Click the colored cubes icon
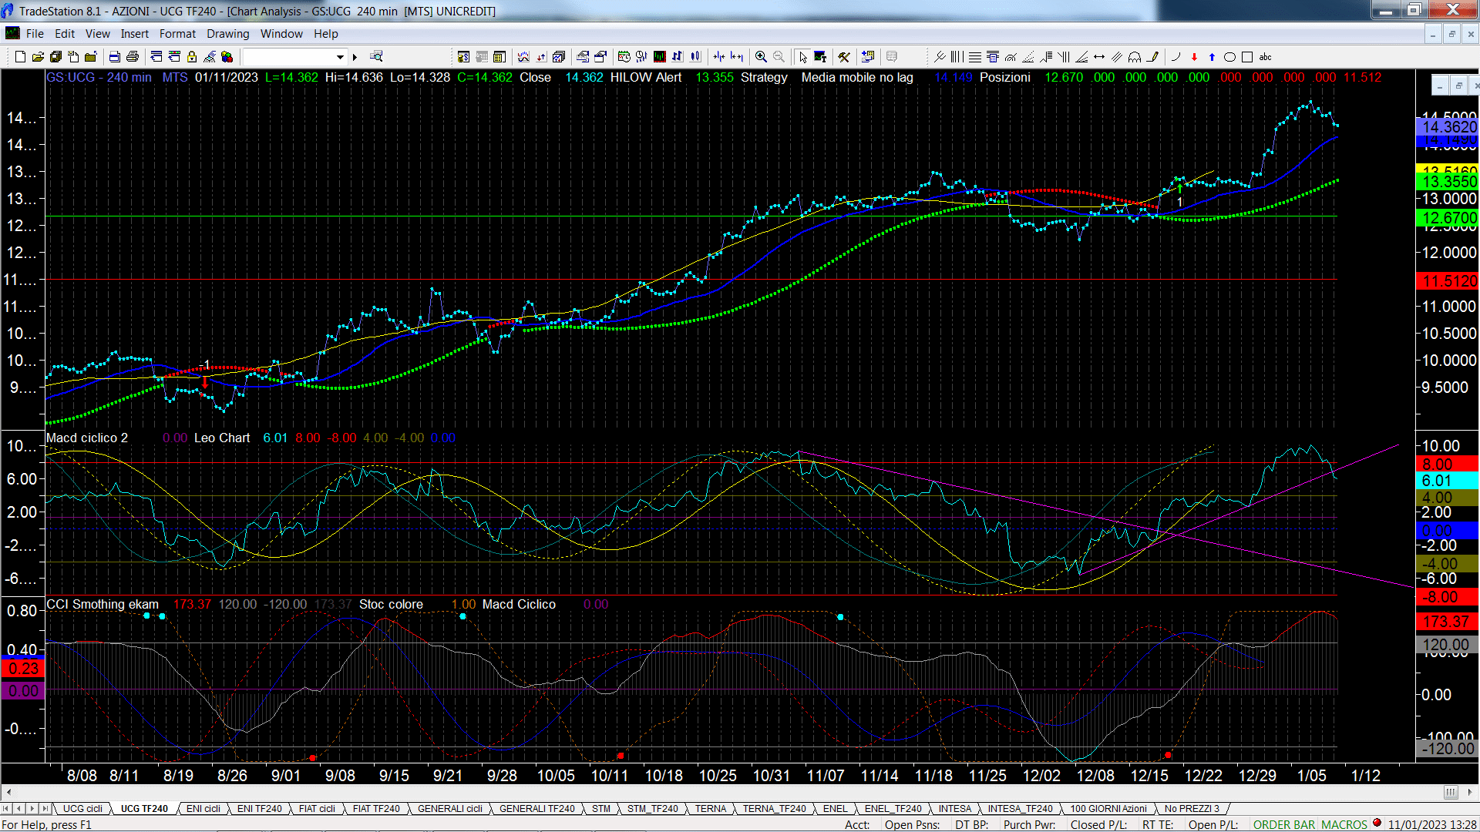Image resolution: width=1480 pixels, height=832 pixels. 227,56
